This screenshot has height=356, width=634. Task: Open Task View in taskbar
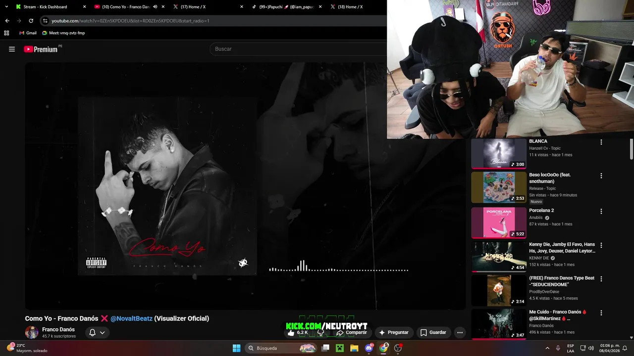[x=325, y=348]
